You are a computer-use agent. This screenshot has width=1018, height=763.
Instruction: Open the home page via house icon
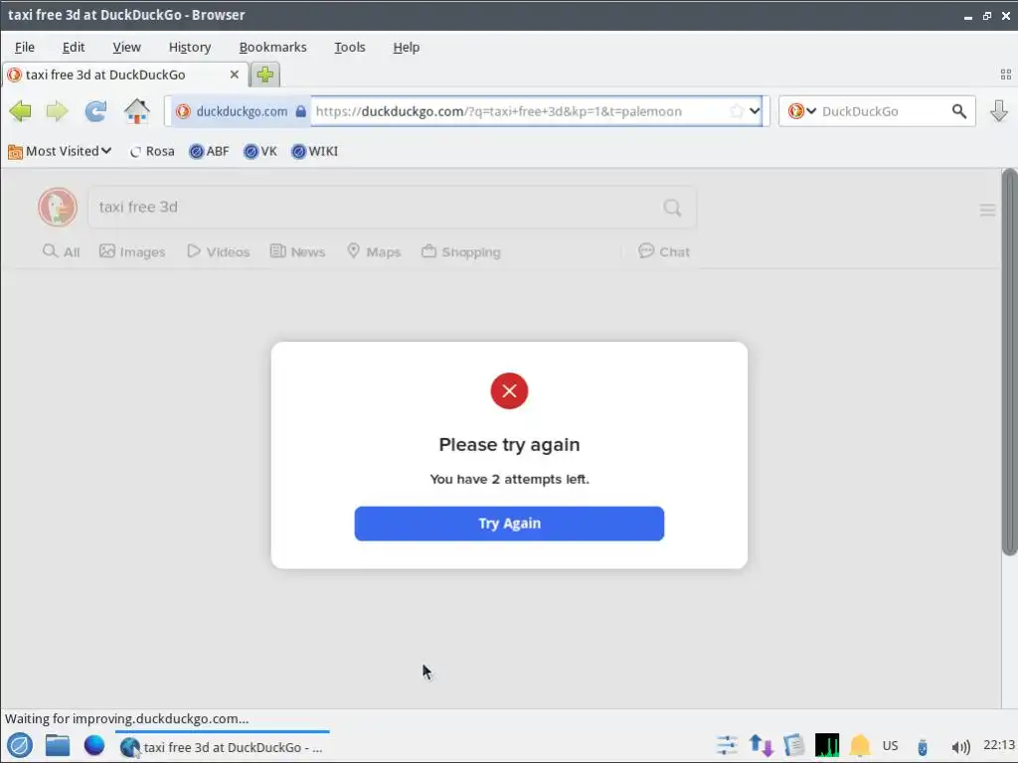(136, 111)
